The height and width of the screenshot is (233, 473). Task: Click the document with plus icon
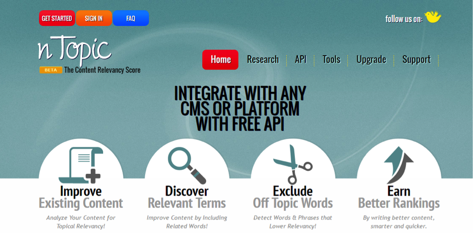click(x=80, y=165)
